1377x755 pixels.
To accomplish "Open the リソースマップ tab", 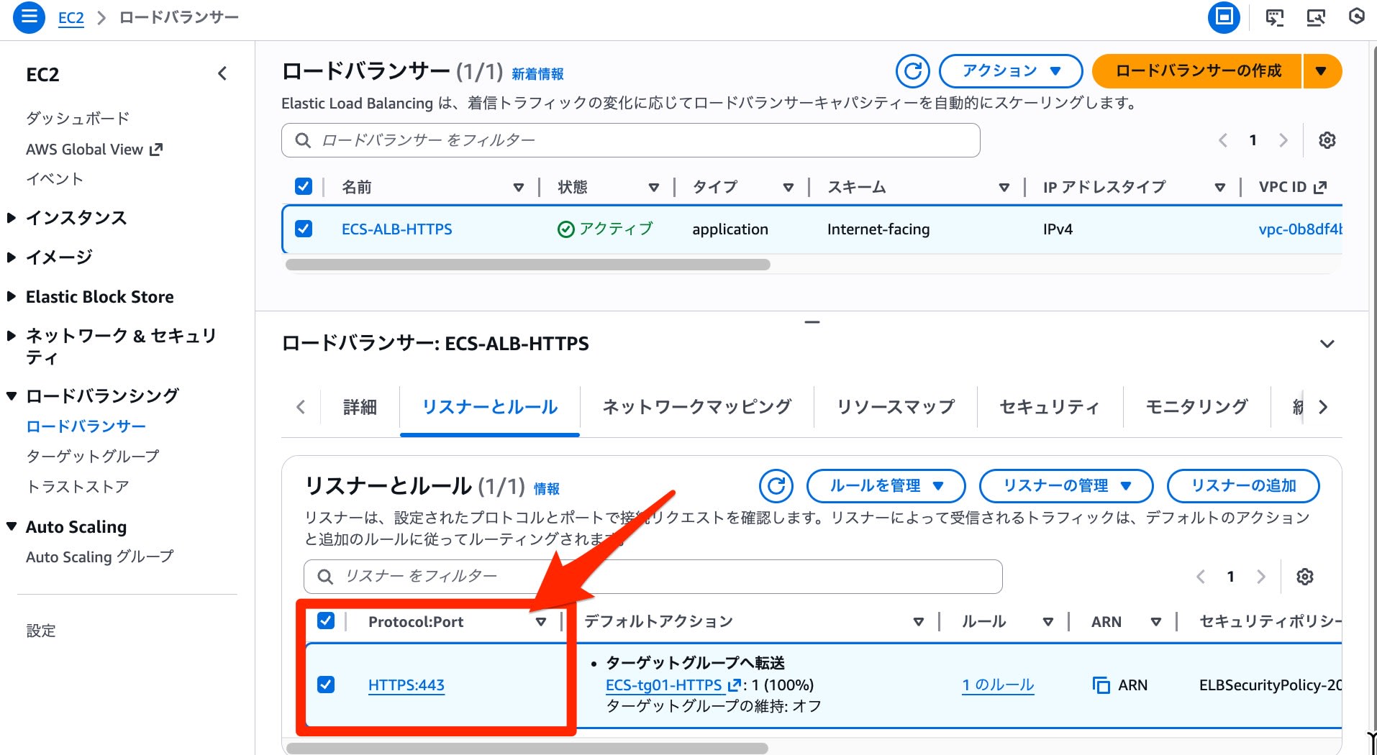I will 896,408.
